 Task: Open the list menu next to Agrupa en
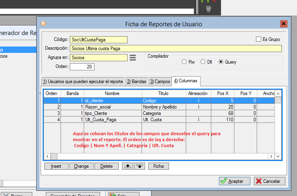133,58
